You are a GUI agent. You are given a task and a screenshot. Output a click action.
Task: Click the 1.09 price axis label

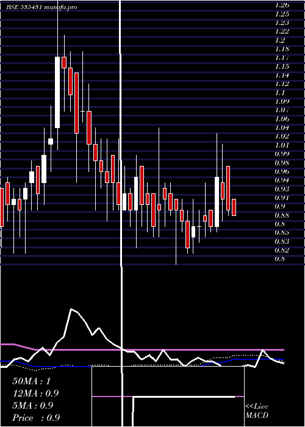click(x=282, y=101)
